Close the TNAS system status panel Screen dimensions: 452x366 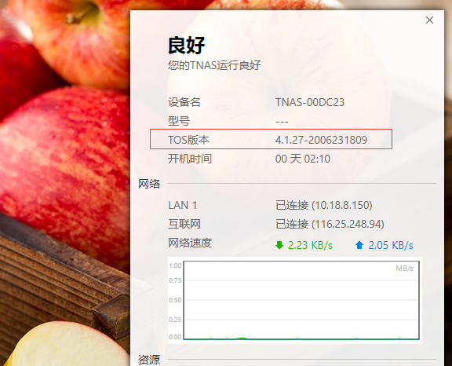(x=429, y=20)
